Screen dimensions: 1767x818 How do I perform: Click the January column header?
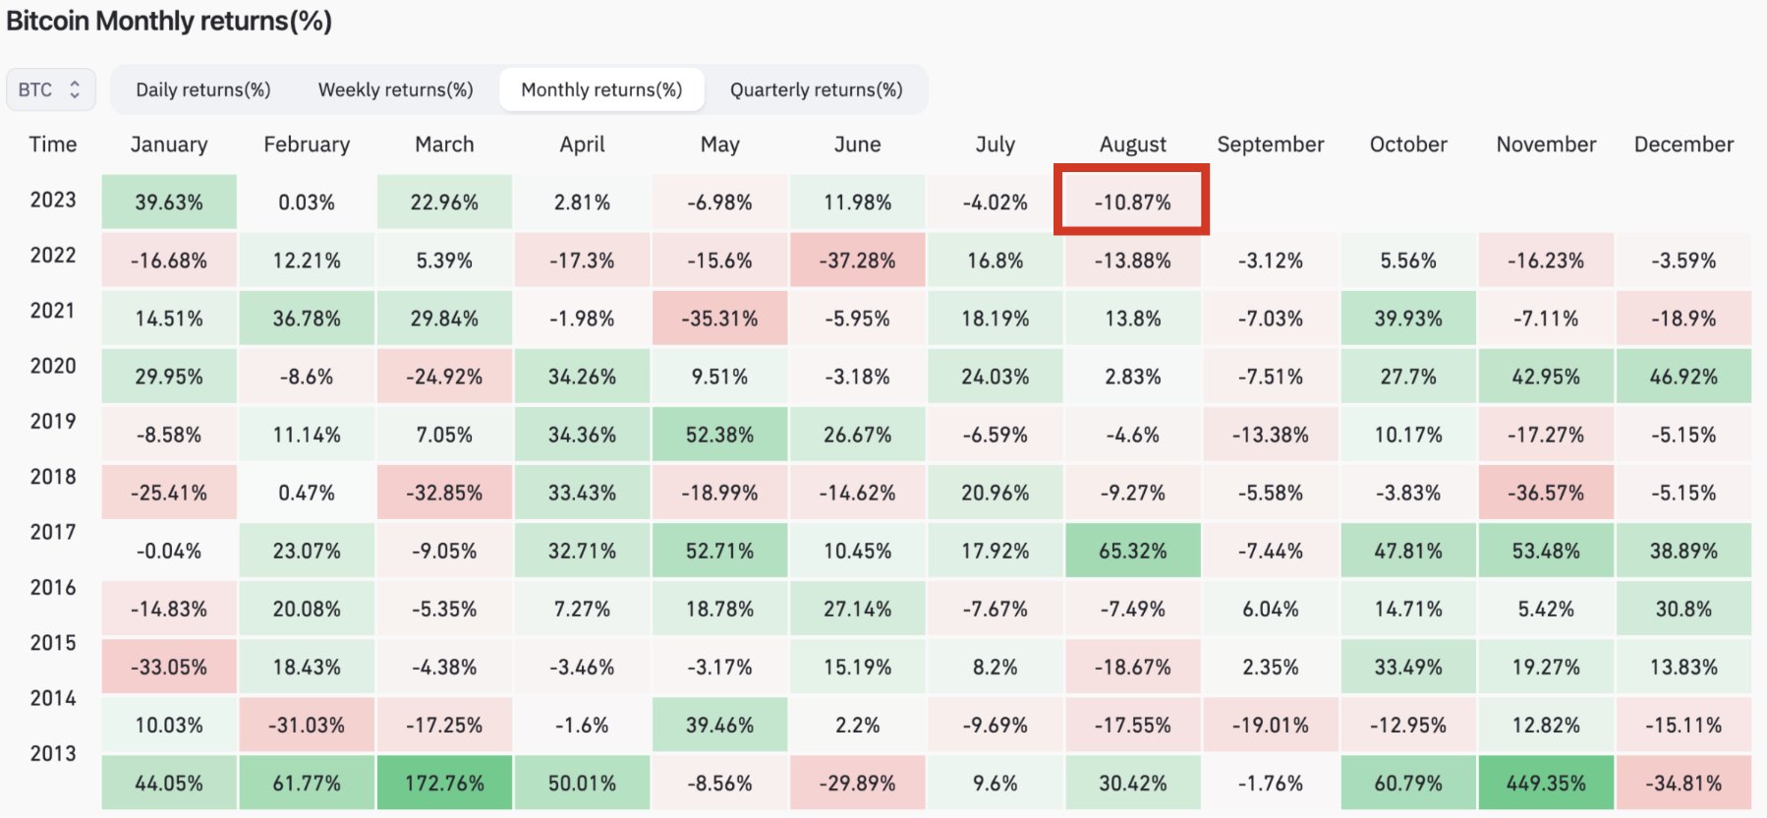(x=169, y=145)
